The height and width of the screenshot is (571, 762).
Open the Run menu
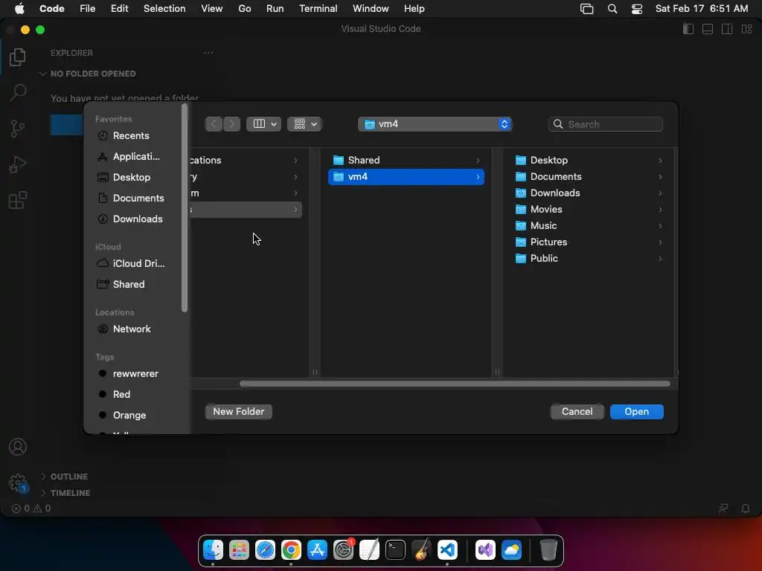275,9
